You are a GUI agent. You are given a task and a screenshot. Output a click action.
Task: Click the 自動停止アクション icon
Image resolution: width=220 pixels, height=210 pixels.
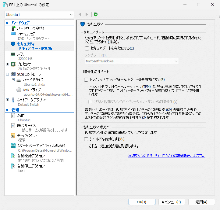[13, 166]
